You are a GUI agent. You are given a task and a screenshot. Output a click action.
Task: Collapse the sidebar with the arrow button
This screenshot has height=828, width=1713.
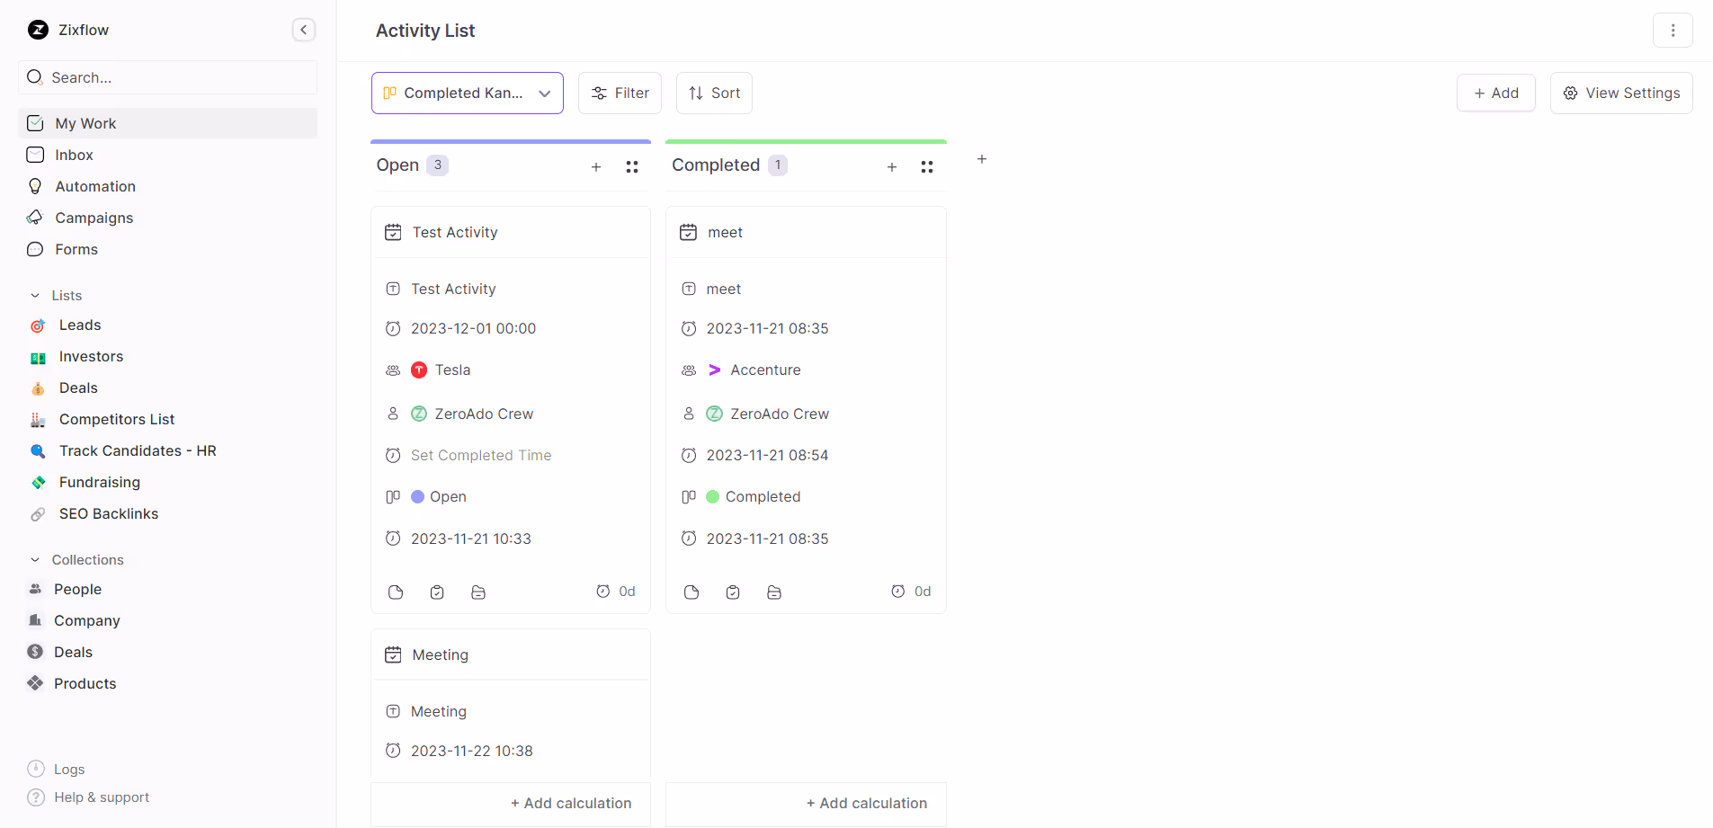(304, 30)
